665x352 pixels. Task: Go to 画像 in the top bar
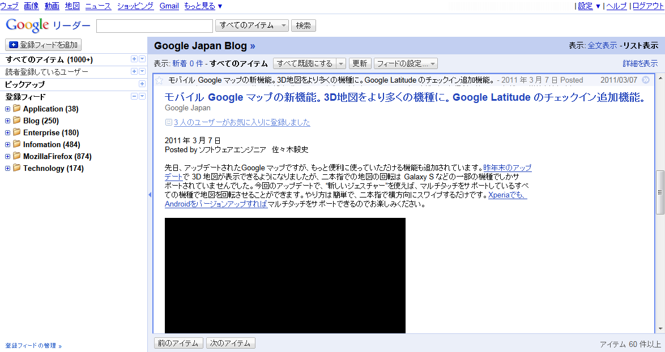(31, 6)
